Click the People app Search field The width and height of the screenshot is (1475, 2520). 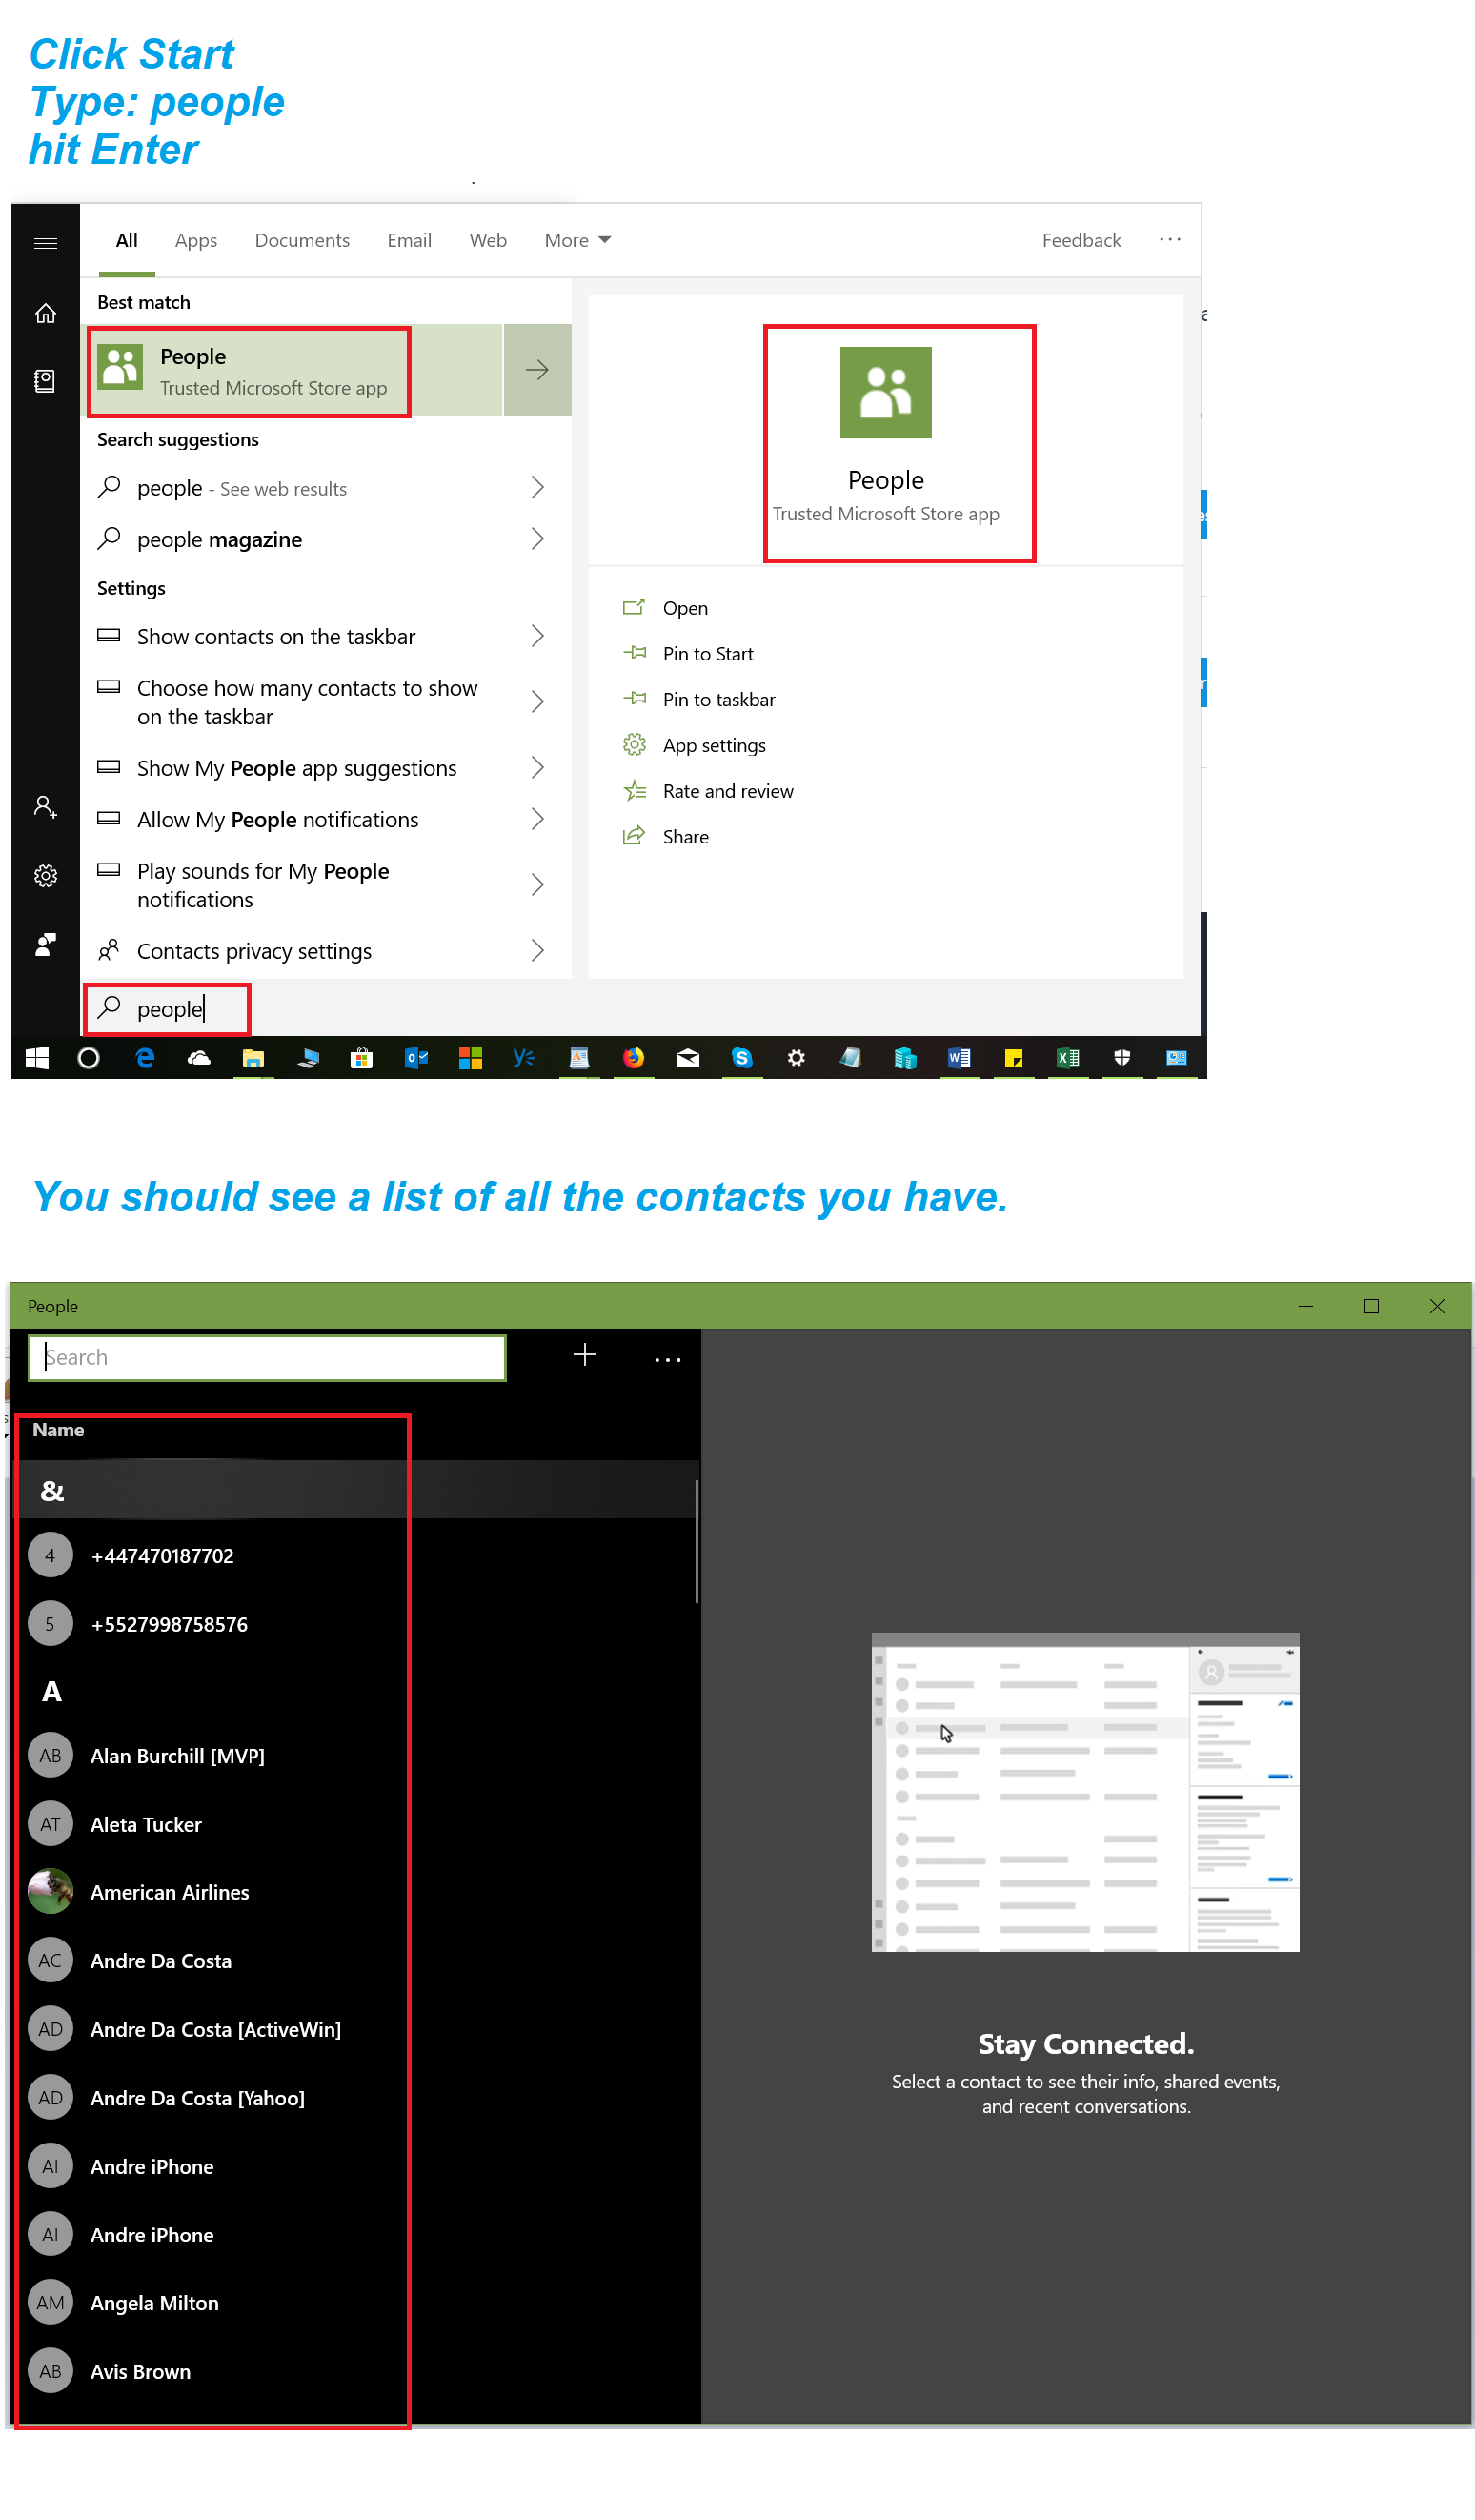267,1357
